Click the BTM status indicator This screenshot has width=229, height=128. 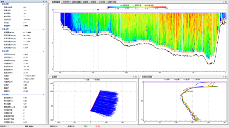pyautogui.click(x=98, y=126)
